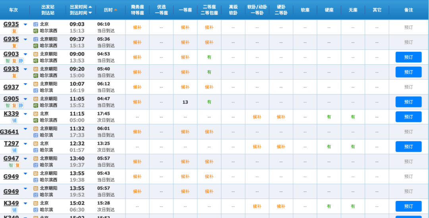Click the 智 smart-train icon under G903
This screenshot has height=218, width=429.
tap(8, 61)
